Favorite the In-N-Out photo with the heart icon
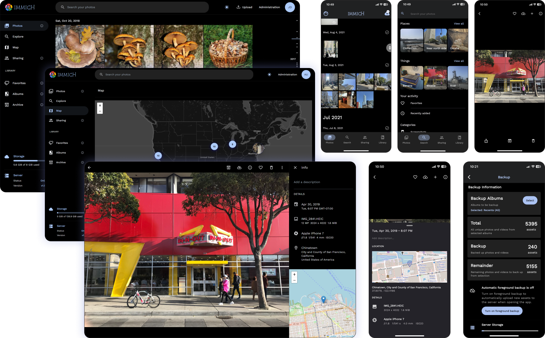This screenshot has width=545, height=338. 261,167
